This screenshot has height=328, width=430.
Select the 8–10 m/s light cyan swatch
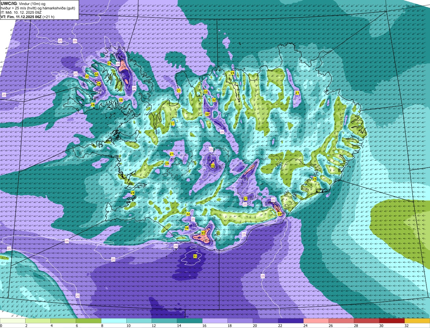[x=114, y=321]
